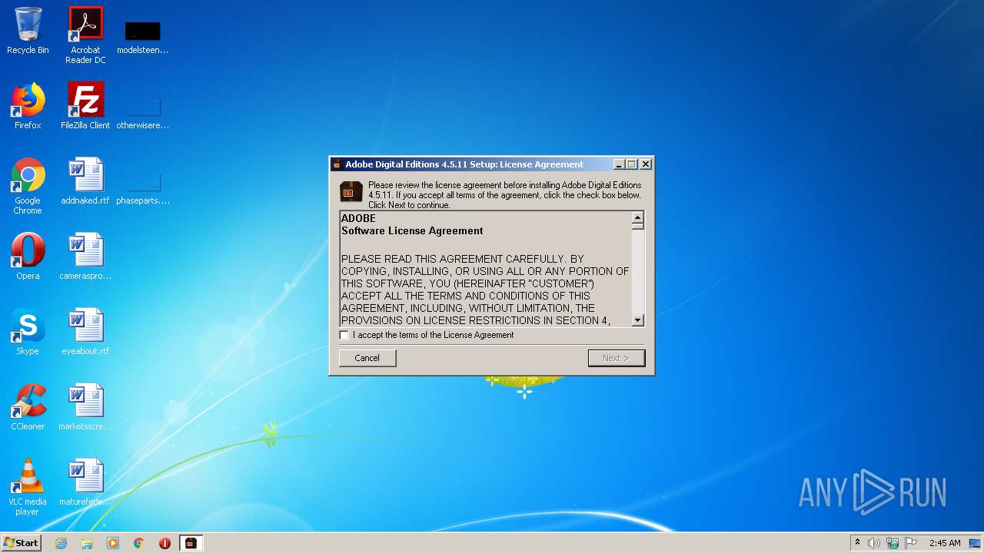Click the license scrollbar down arrow

pos(637,320)
